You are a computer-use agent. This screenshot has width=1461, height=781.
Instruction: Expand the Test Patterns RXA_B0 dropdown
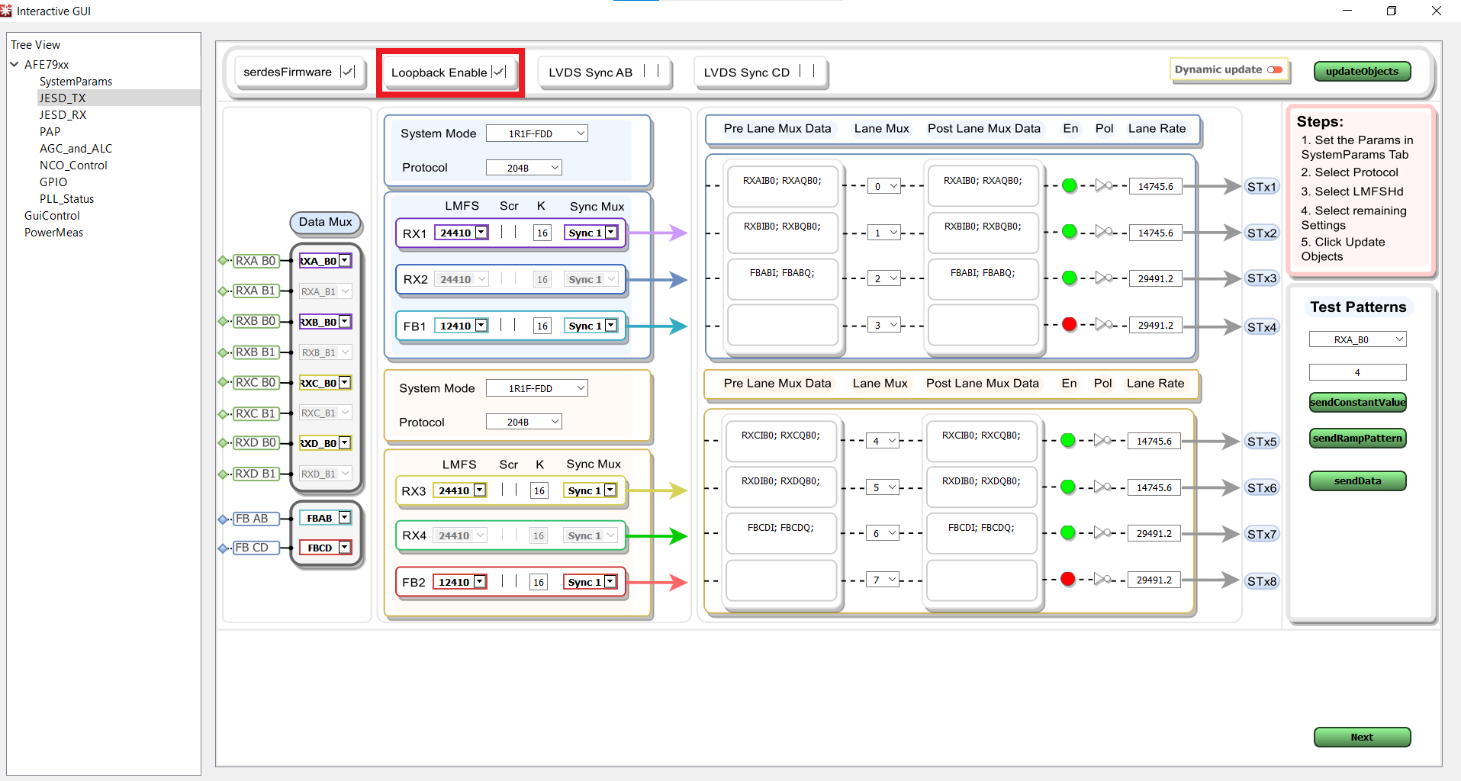[1357, 339]
